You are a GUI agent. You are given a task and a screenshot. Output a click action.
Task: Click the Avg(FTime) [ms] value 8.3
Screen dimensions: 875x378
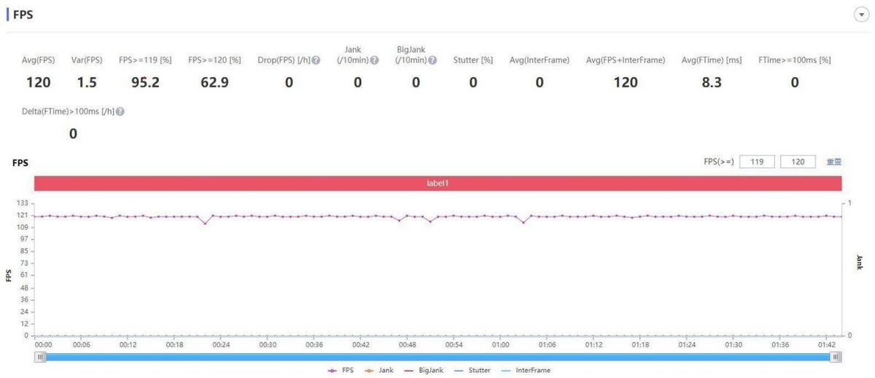(x=712, y=82)
